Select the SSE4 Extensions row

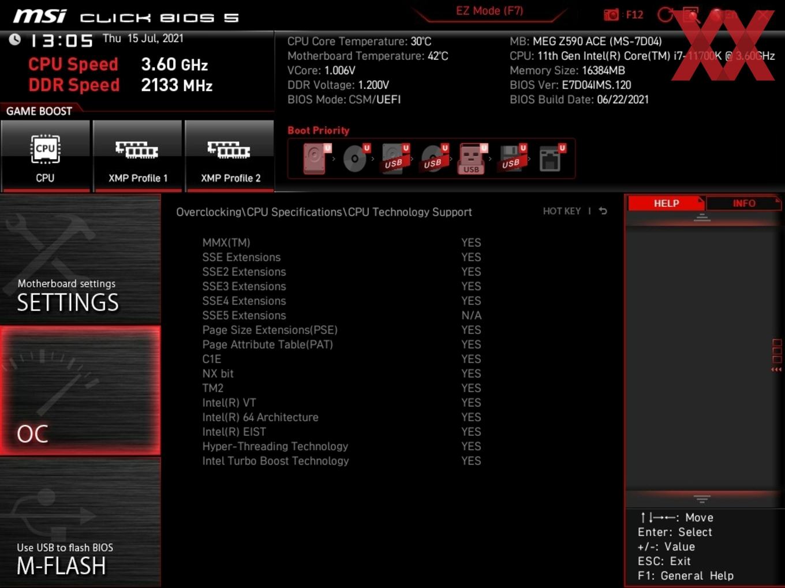(342, 301)
